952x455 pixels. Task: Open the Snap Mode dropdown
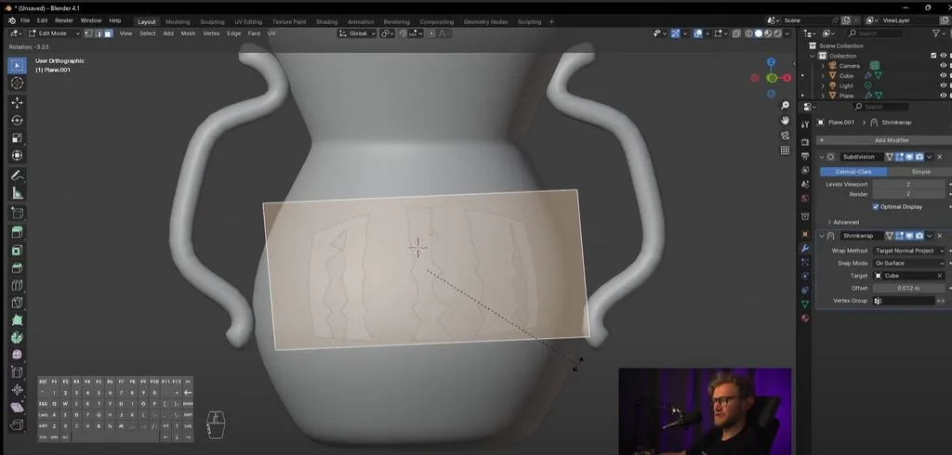click(909, 264)
